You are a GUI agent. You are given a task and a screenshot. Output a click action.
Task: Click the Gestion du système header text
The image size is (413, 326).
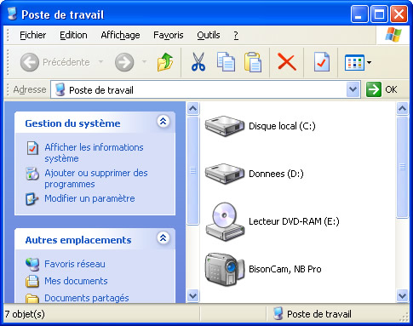(72, 123)
